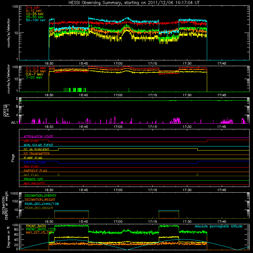Viewport: 253px width, 253px height.
Task: Click the A0.1 tick label on GOES axis
Action: point(15,123)
